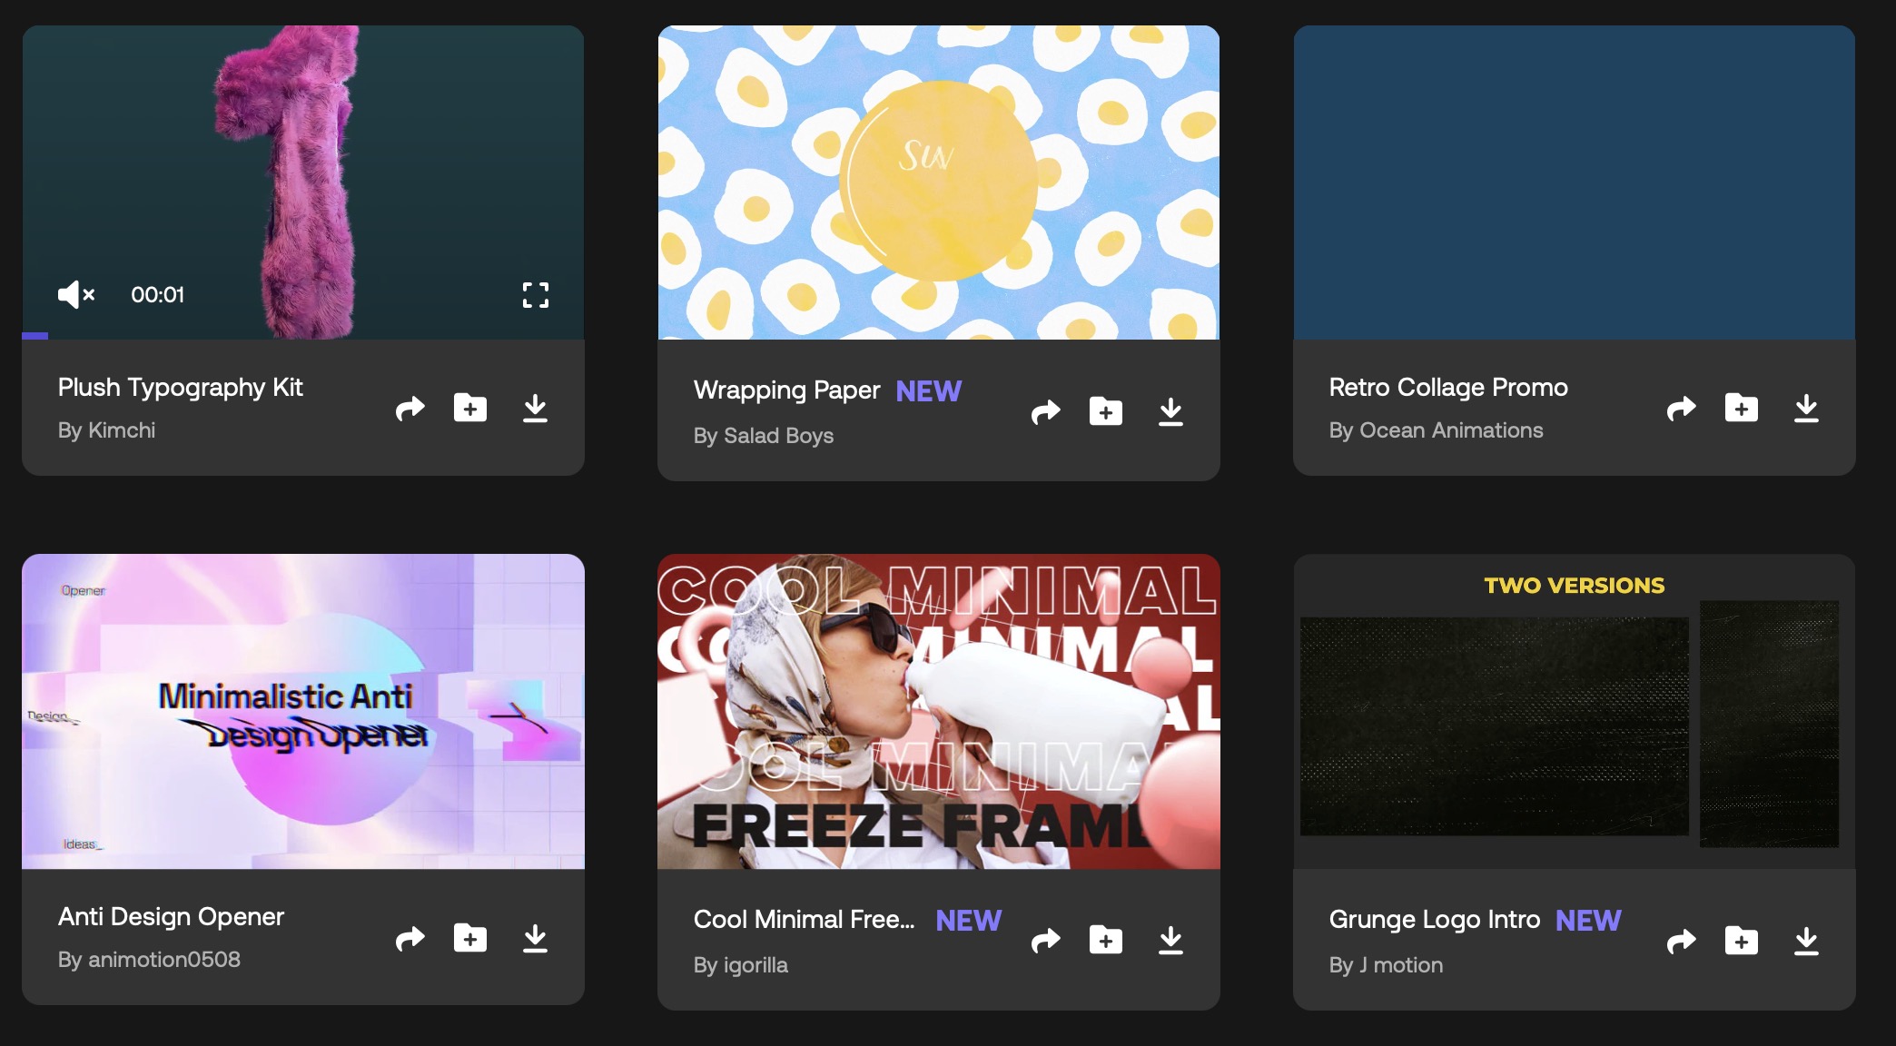Unmute the Plush Typography Kit video preview
The image size is (1896, 1046).
[x=76, y=294]
